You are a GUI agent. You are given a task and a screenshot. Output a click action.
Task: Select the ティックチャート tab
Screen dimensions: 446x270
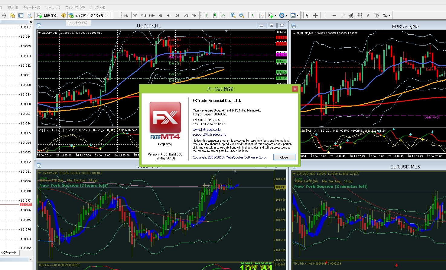coord(9,253)
